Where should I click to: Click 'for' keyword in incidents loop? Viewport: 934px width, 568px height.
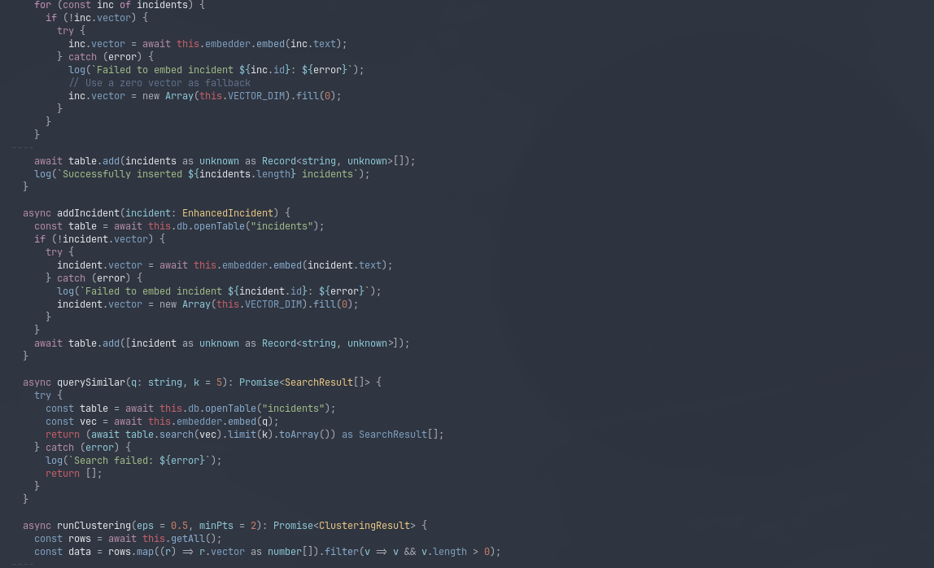tap(42, 5)
